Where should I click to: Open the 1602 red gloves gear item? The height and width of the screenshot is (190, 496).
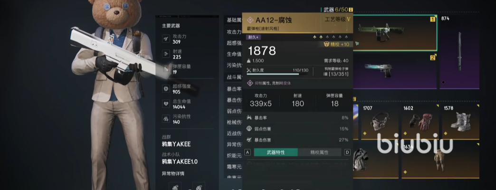click(x=420, y=122)
